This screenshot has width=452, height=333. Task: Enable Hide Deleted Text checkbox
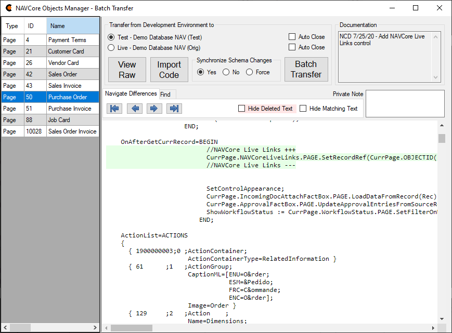click(x=241, y=109)
